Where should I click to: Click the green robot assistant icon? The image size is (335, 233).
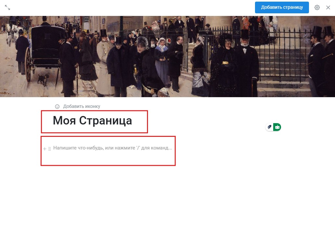point(277,127)
